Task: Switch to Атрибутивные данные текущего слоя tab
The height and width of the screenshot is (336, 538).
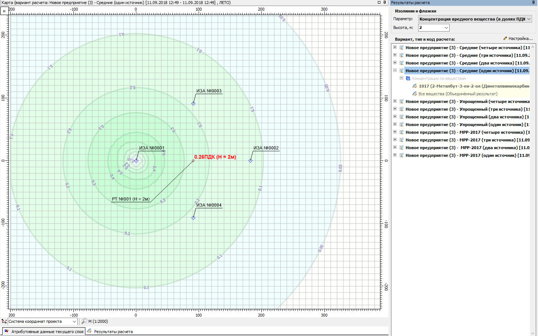Action: pos(44,332)
